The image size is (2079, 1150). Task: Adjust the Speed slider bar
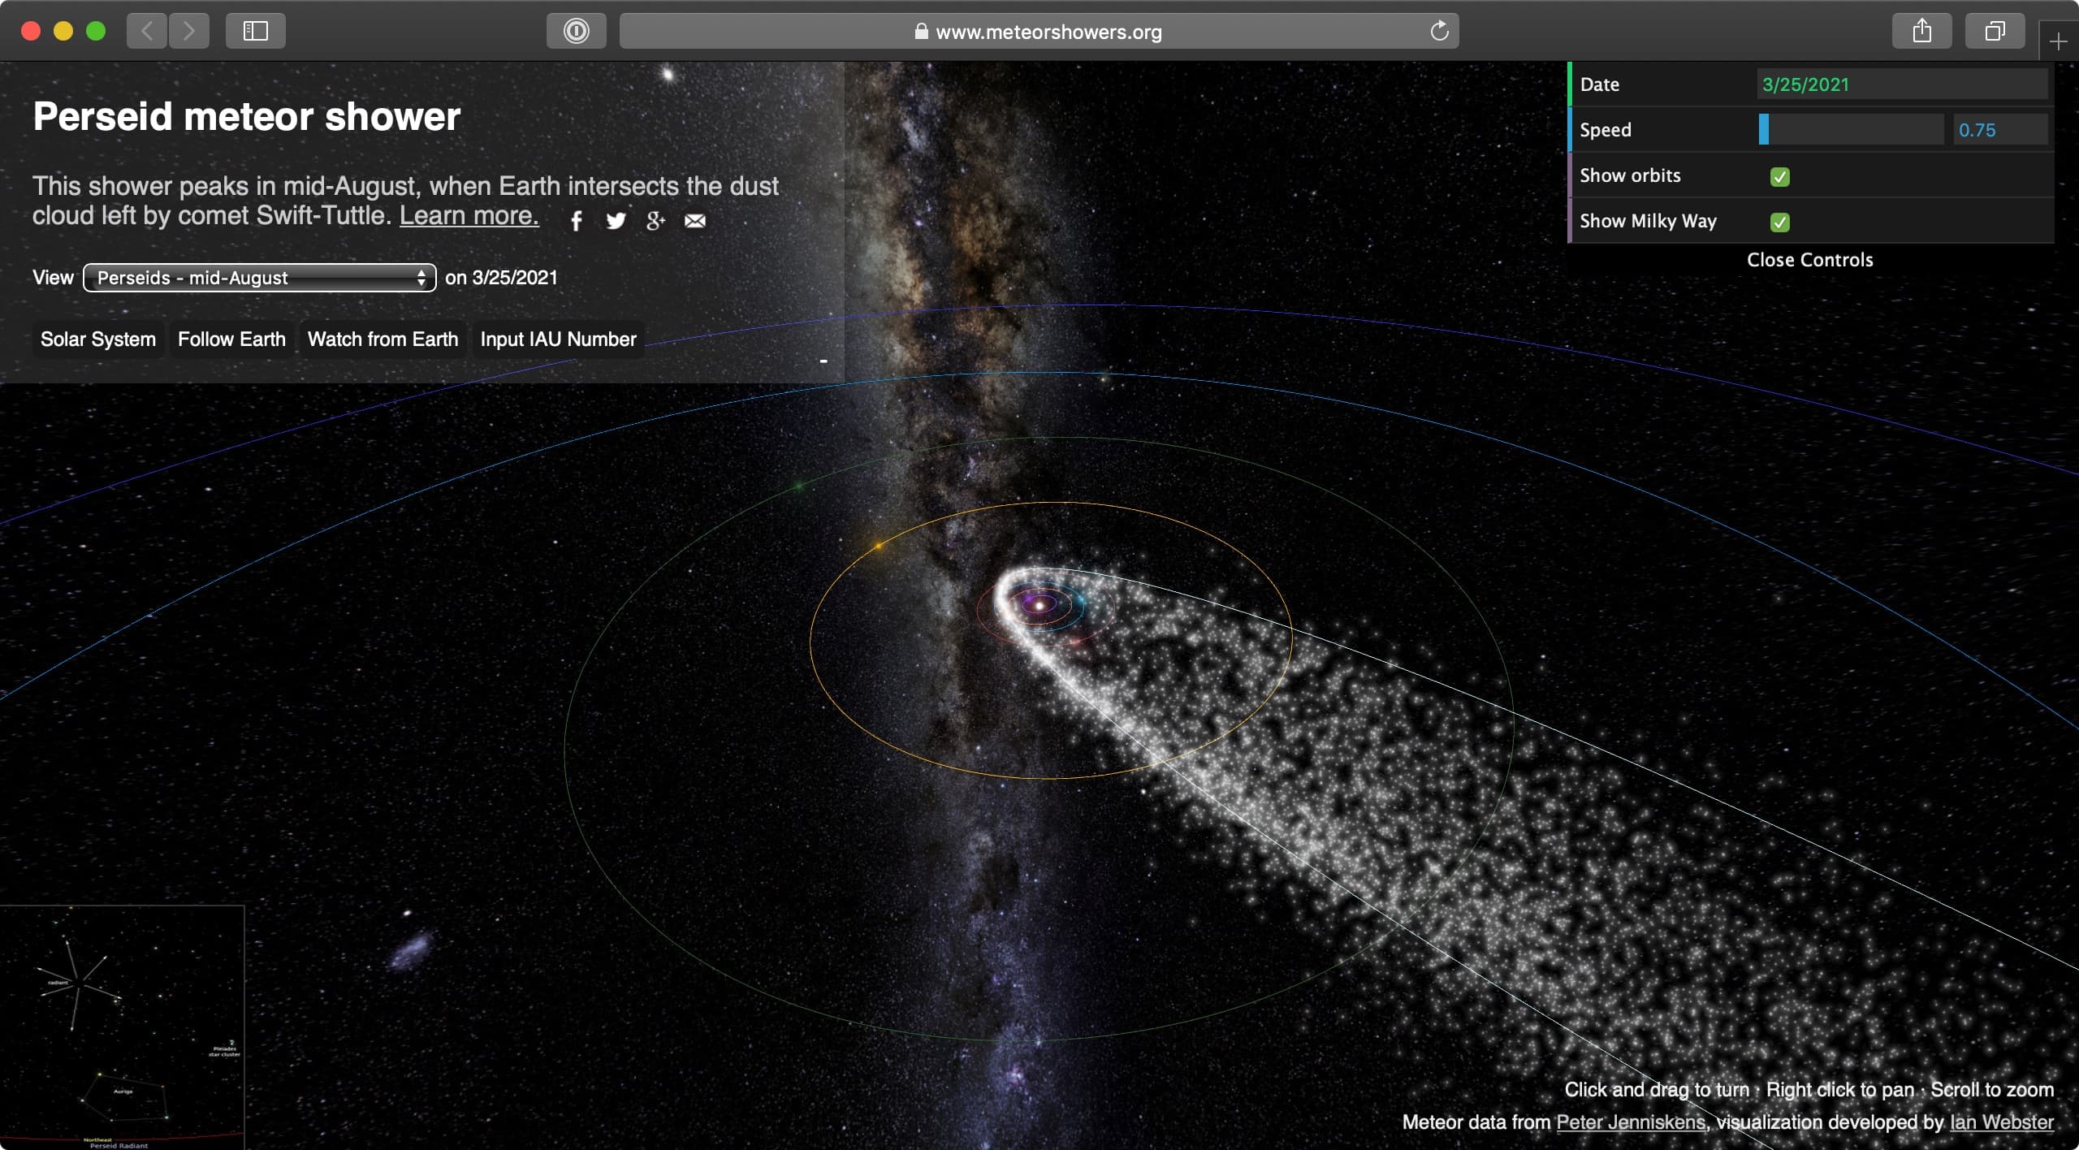[1850, 130]
